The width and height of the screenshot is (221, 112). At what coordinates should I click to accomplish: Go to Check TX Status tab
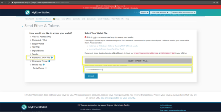pyautogui.click(x=104, y=19)
